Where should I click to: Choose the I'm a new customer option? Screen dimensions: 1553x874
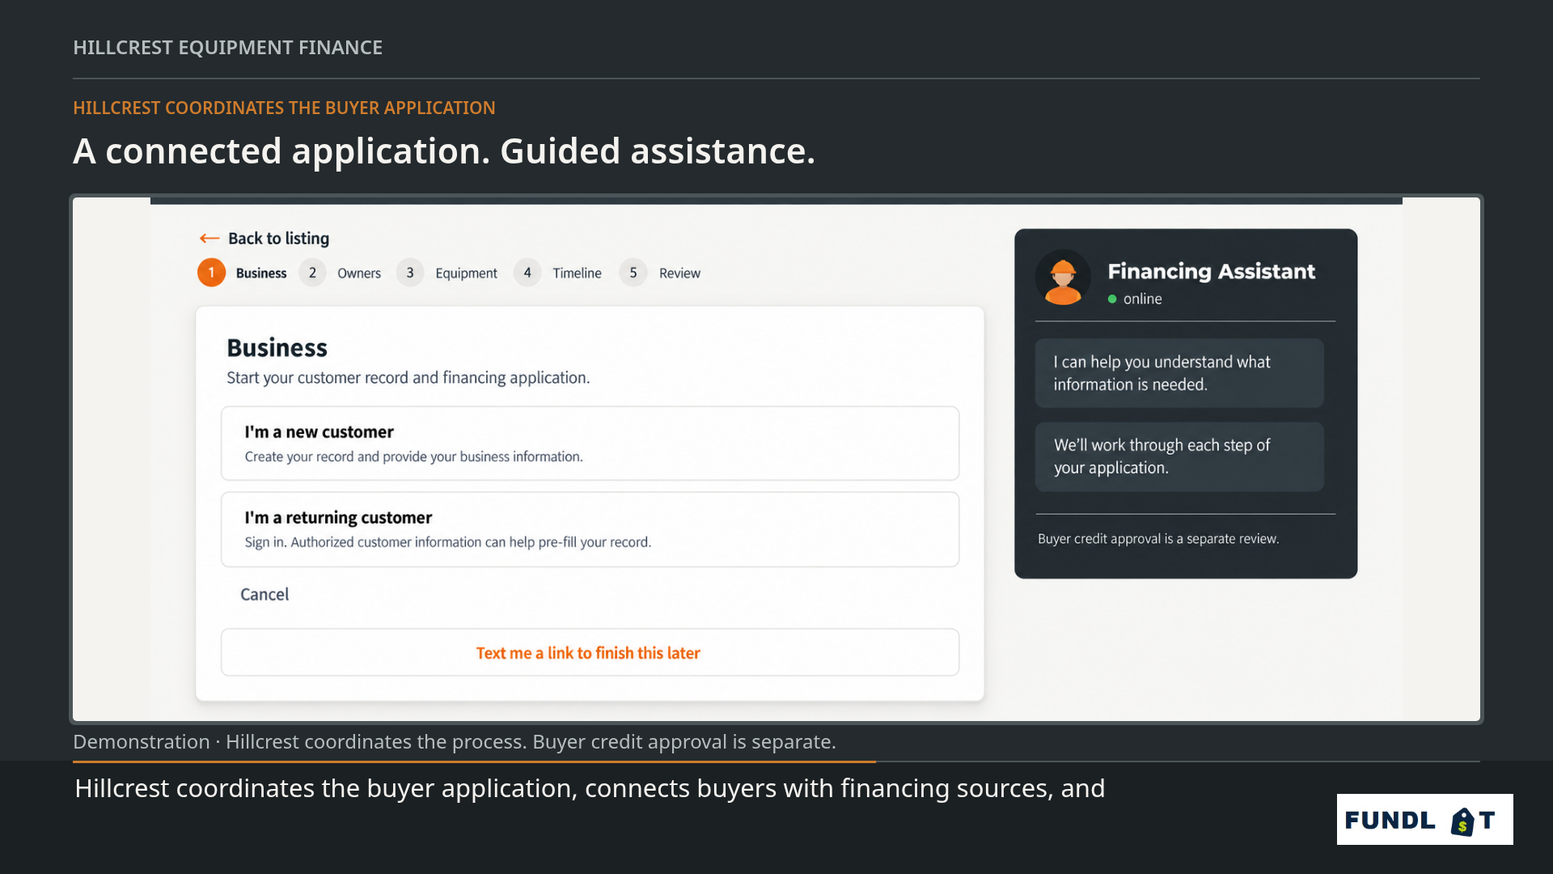(x=590, y=443)
